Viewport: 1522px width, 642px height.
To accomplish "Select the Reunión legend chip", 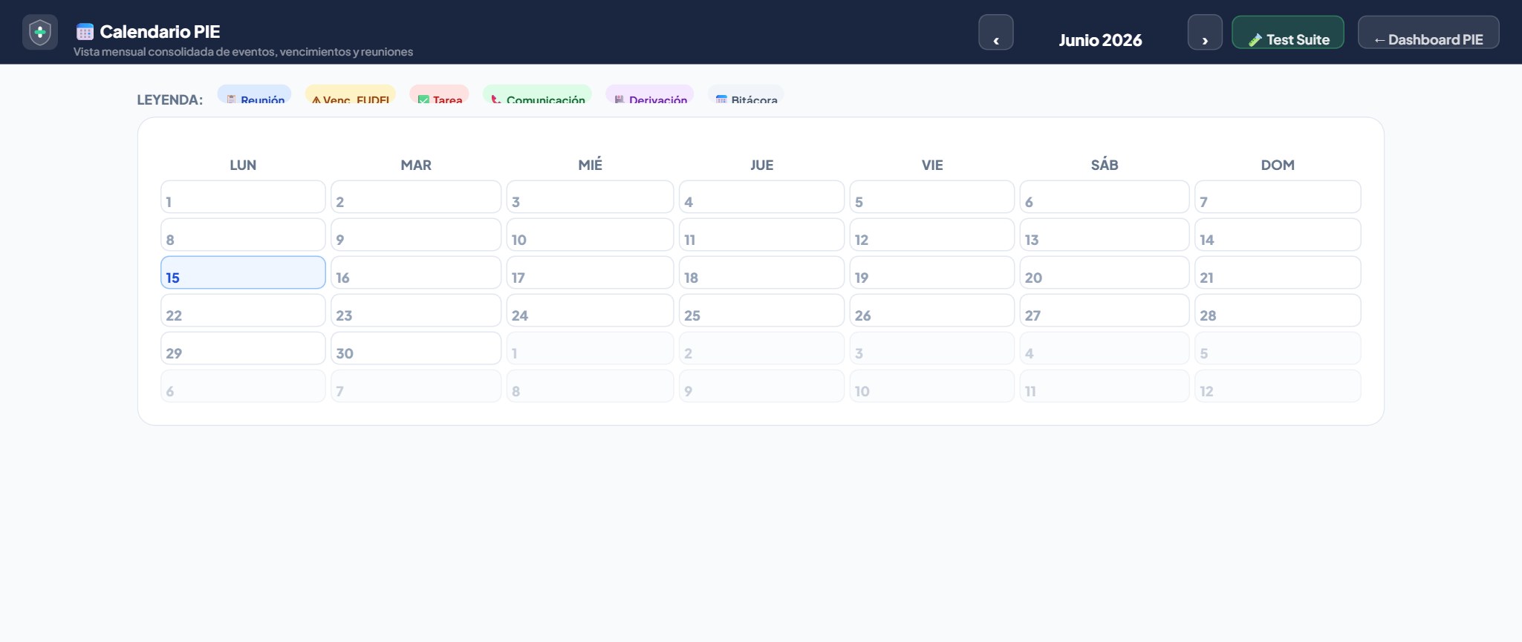I will pyautogui.click(x=254, y=94).
